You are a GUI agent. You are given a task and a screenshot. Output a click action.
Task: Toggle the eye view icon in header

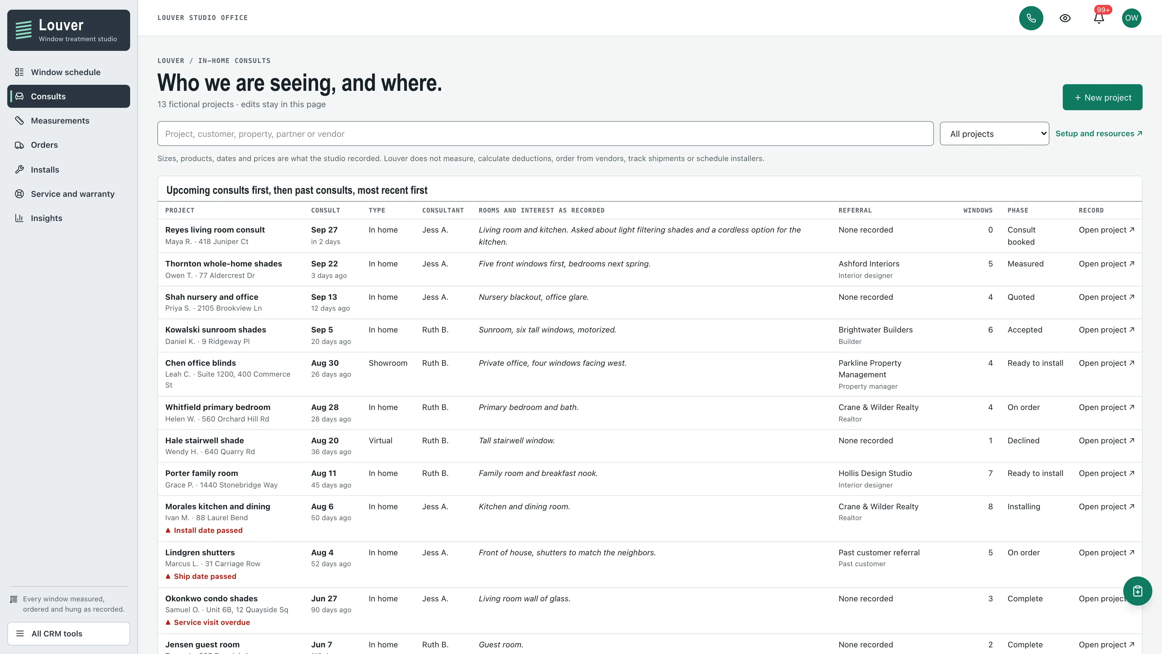[1065, 18]
